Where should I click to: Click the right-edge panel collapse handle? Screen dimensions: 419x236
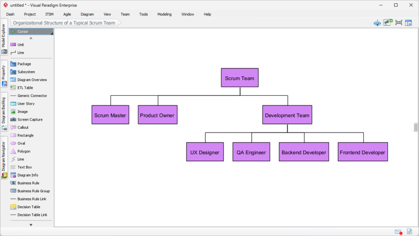[416, 127]
